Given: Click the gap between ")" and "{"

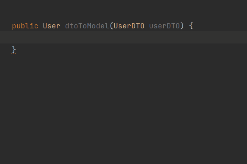Looking at the screenshot, I should click(186, 26).
